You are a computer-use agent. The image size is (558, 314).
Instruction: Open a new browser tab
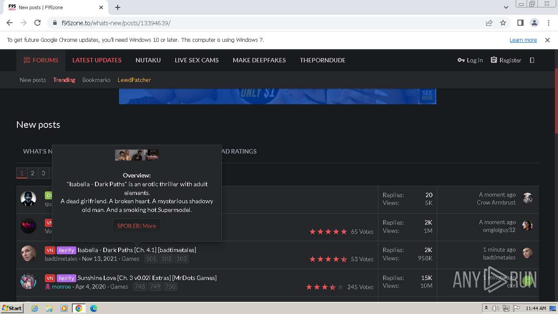118,7
